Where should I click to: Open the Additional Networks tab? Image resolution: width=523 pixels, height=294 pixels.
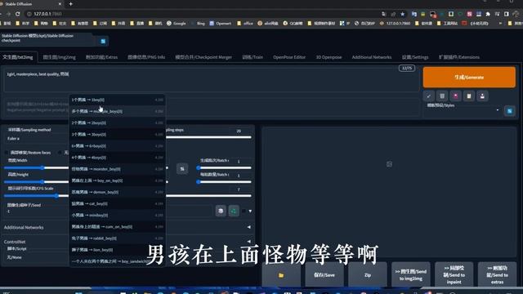372,57
